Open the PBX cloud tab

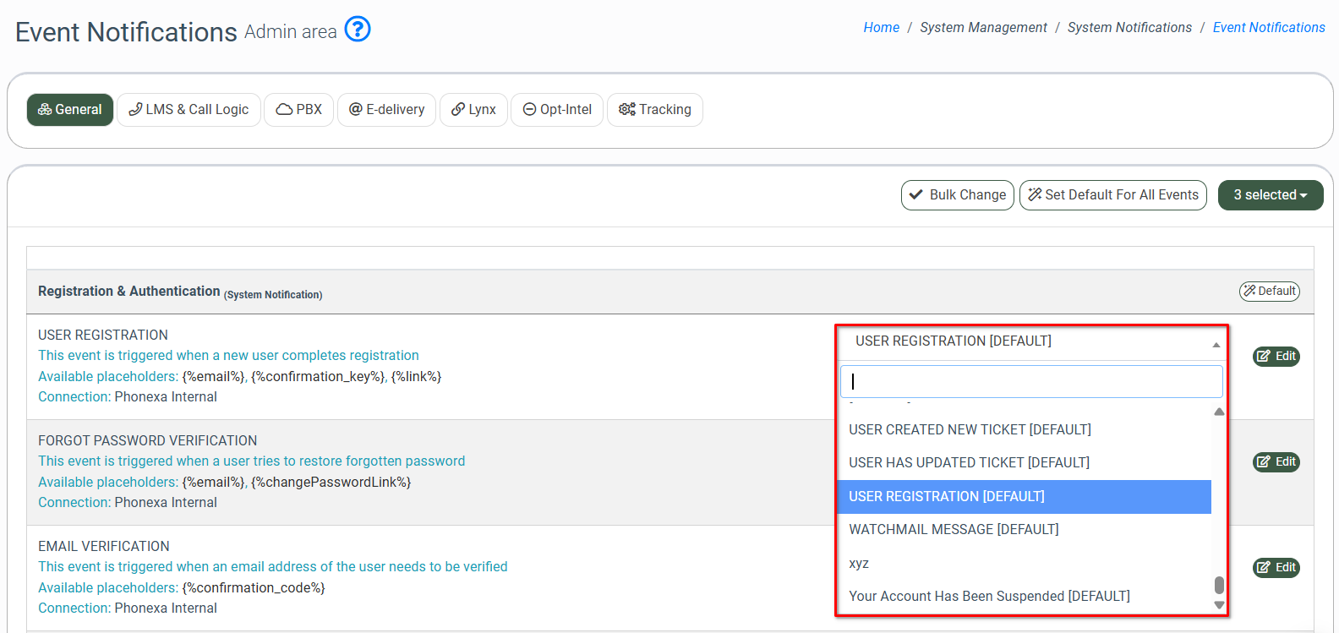pos(299,110)
